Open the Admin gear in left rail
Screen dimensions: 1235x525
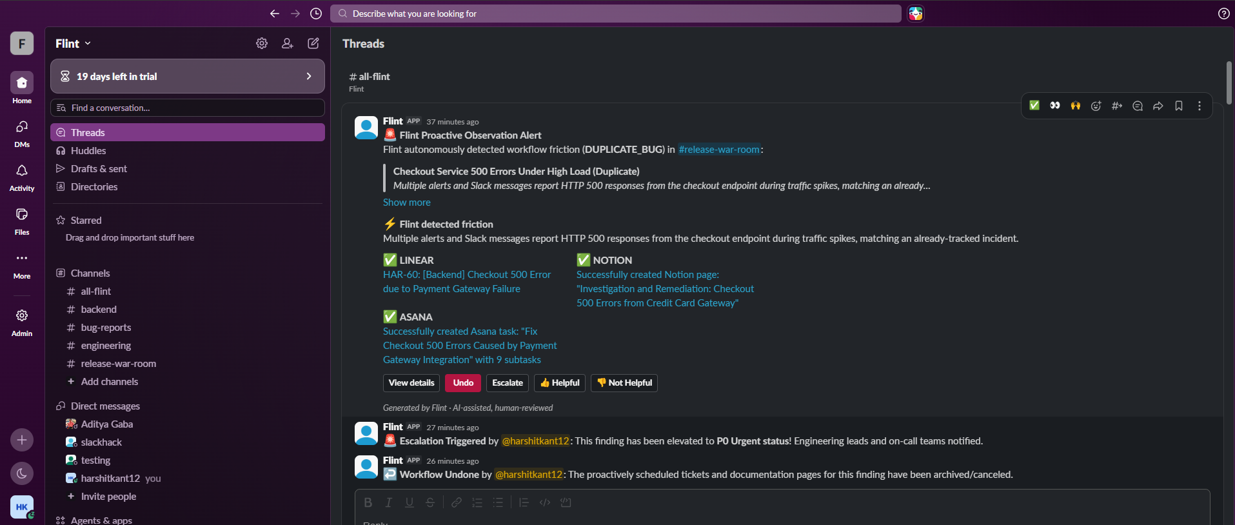click(22, 322)
